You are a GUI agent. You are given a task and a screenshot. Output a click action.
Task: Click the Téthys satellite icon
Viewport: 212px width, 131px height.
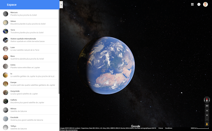(x=6, y=127)
